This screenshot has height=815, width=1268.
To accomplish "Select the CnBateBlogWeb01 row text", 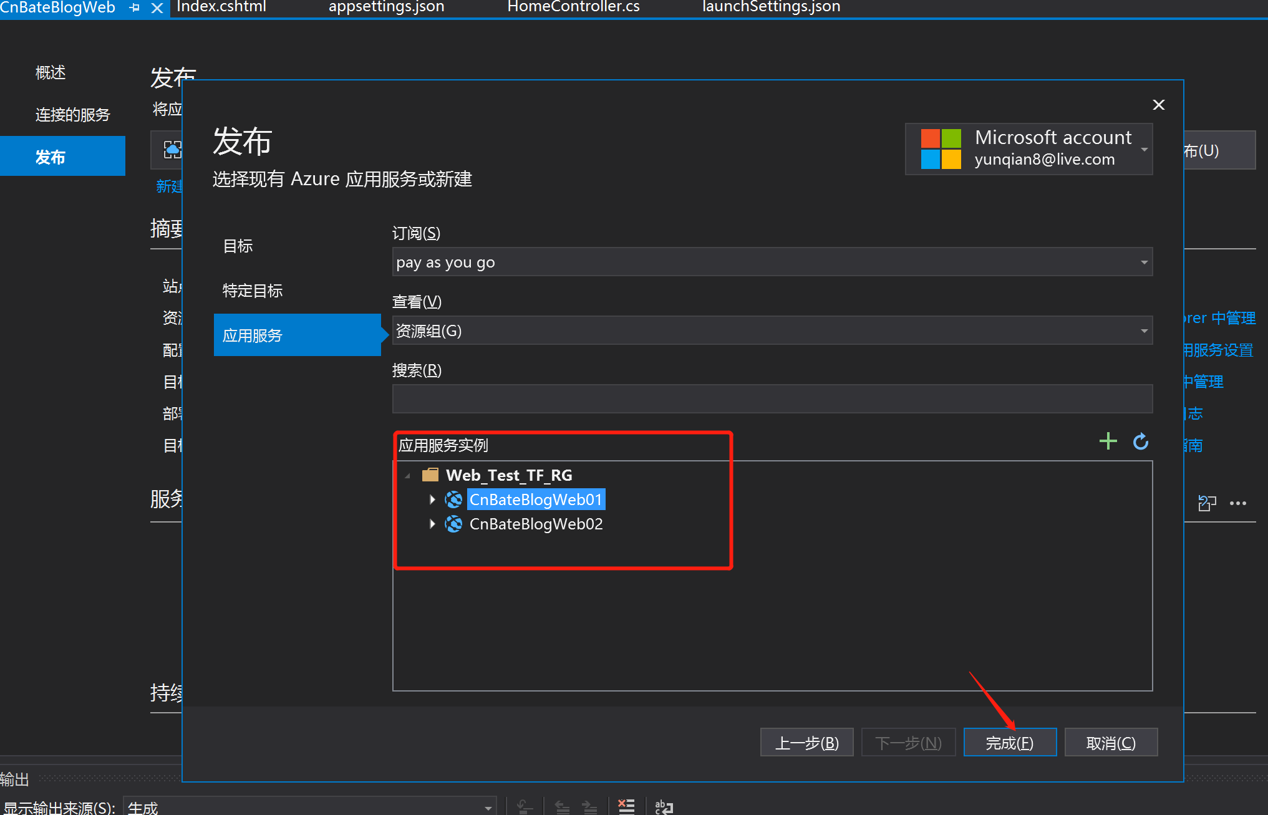I will click(x=536, y=499).
